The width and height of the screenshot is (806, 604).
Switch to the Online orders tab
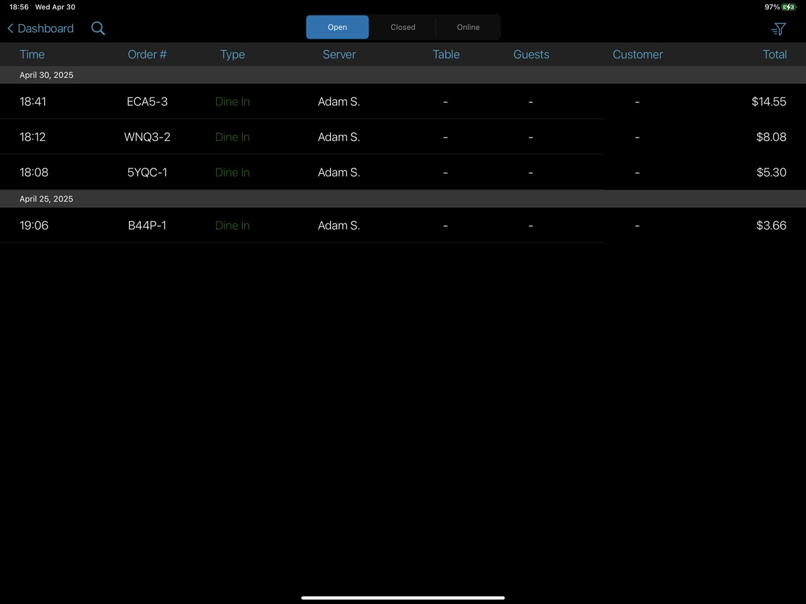coord(468,27)
